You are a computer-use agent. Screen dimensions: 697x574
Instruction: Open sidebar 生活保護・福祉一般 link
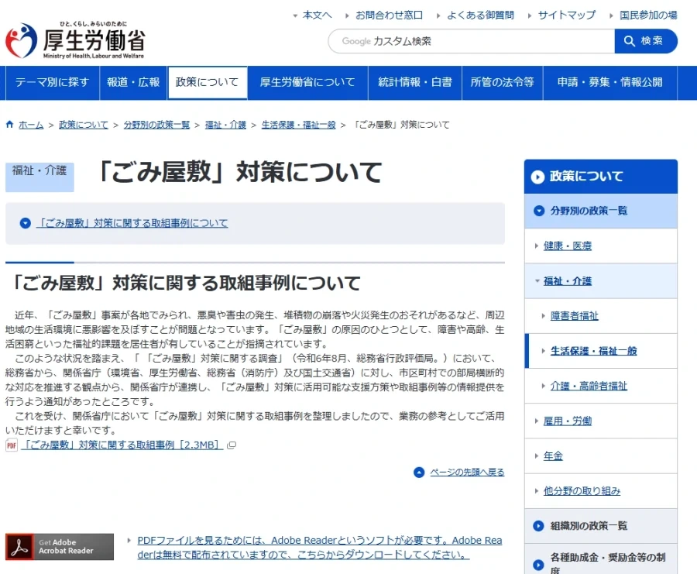[x=593, y=351]
